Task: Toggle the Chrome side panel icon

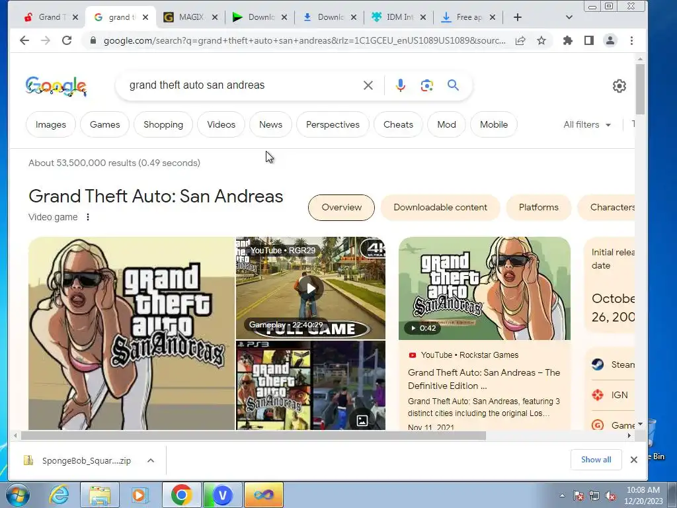Action: click(589, 40)
